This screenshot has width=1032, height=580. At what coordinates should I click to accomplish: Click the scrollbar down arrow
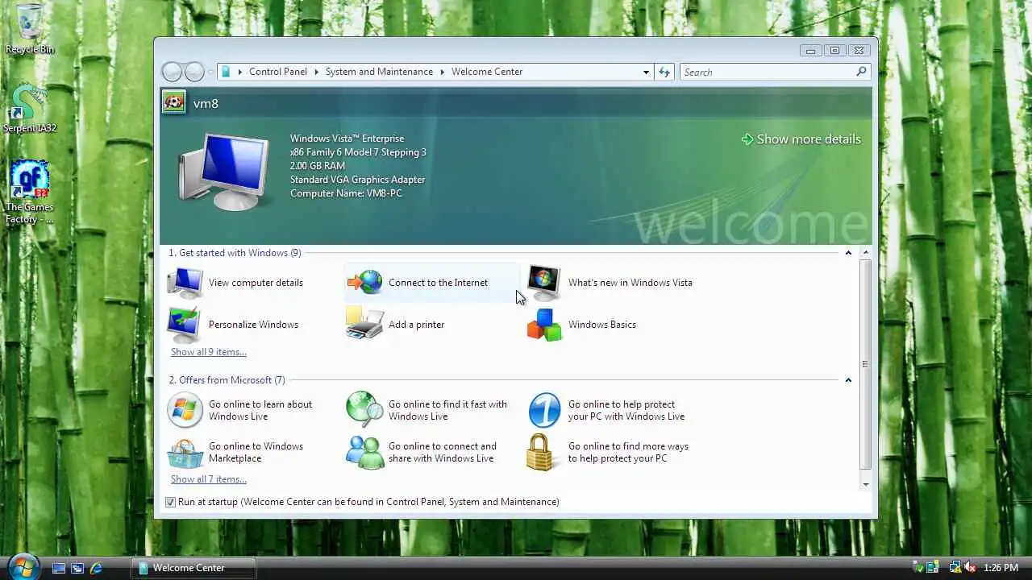point(866,484)
